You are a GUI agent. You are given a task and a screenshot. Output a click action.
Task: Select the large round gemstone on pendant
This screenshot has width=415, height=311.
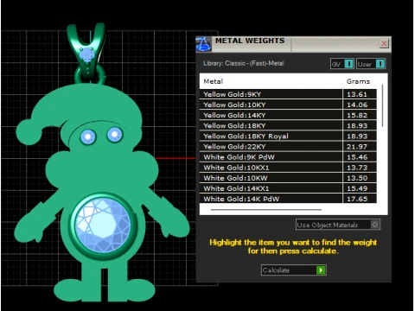[103, 225]
